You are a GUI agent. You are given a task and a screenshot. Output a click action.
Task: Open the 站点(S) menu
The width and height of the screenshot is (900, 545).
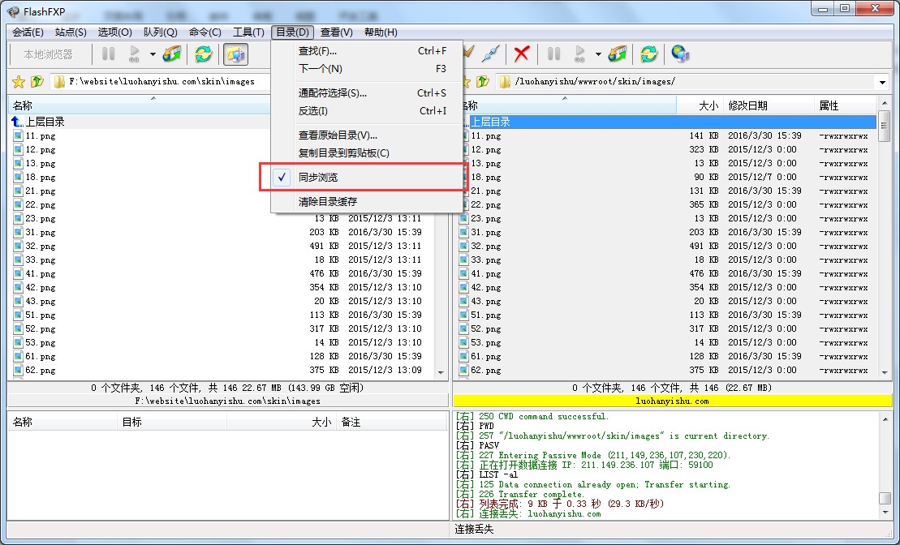coord(71,32)
